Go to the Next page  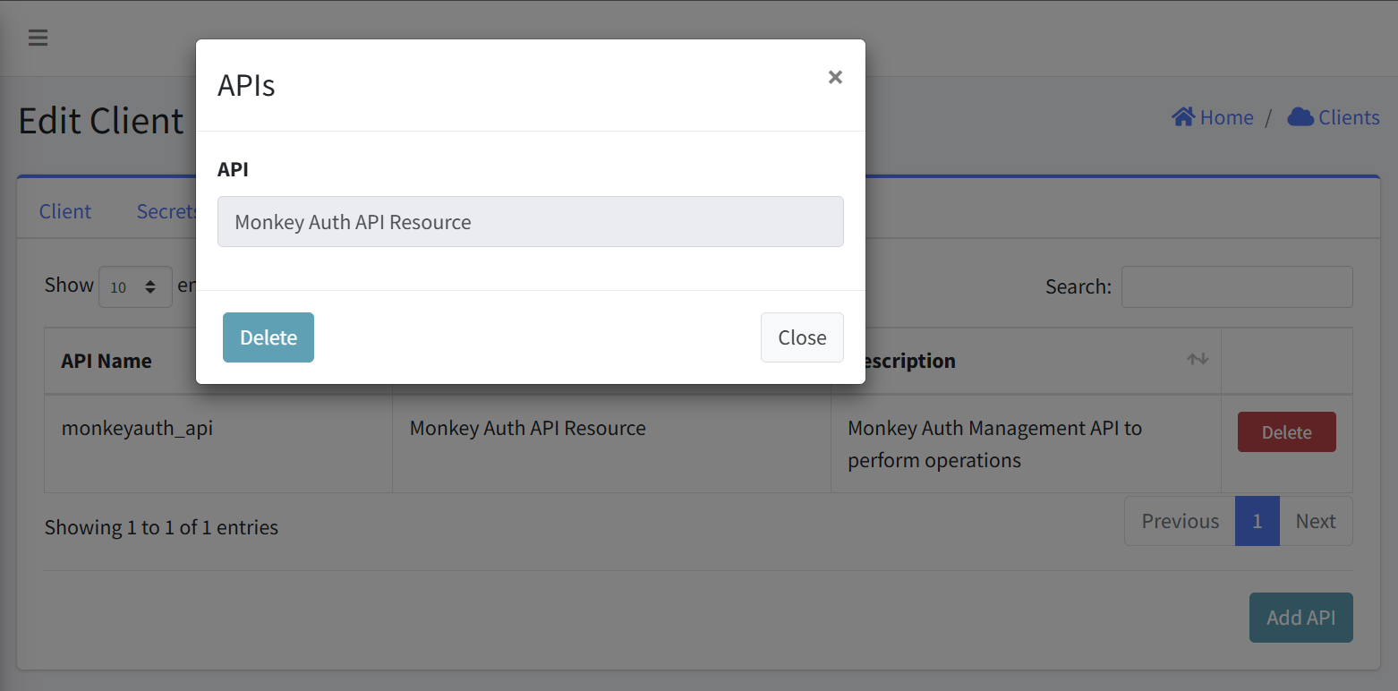point(1316,521)
